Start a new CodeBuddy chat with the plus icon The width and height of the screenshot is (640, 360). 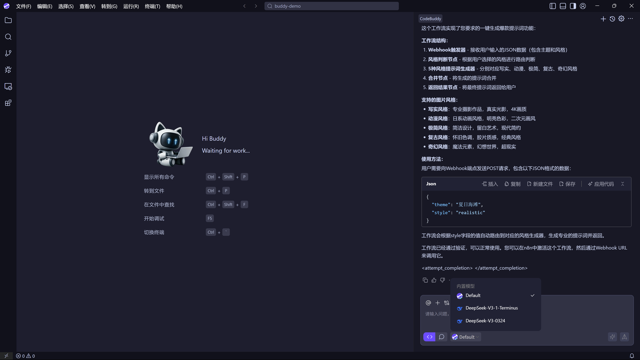(603, 19)
